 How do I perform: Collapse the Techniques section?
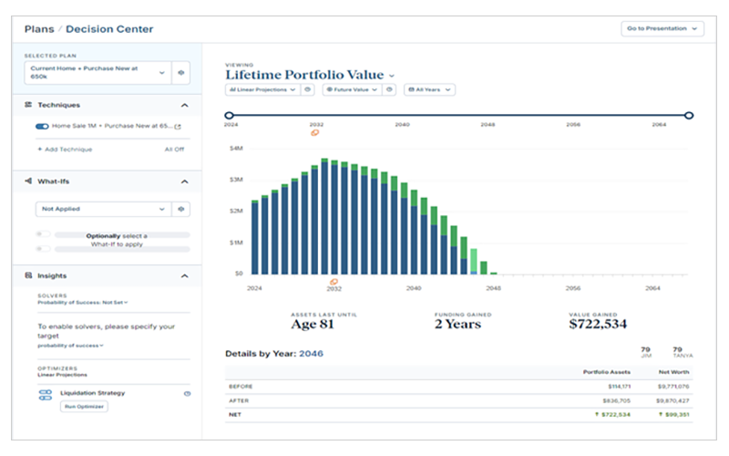[185, 105]
